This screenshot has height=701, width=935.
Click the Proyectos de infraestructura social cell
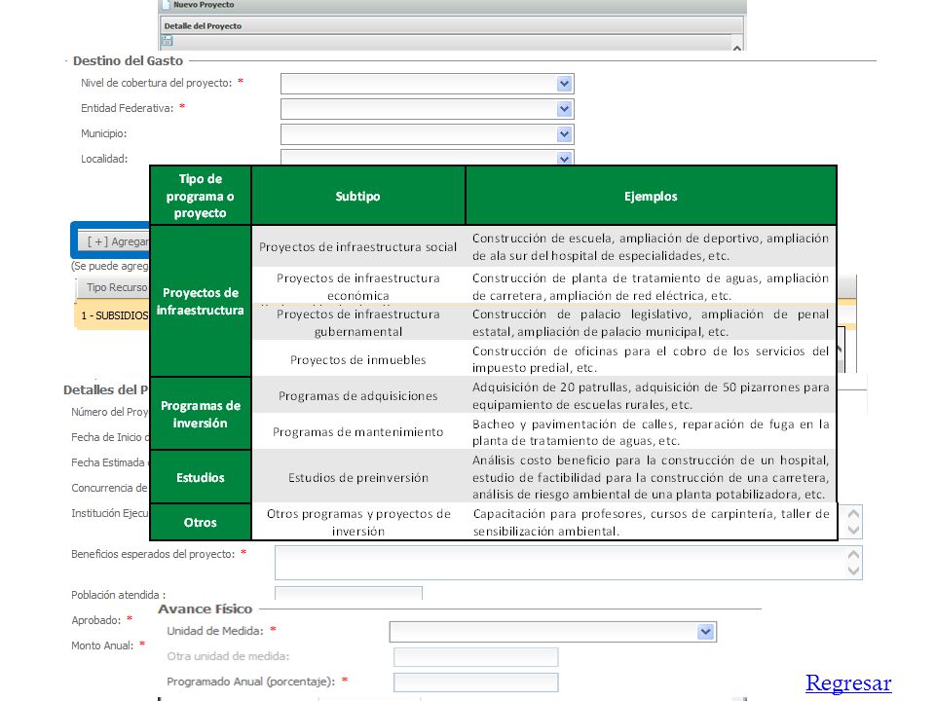click(x=357, y=246)
